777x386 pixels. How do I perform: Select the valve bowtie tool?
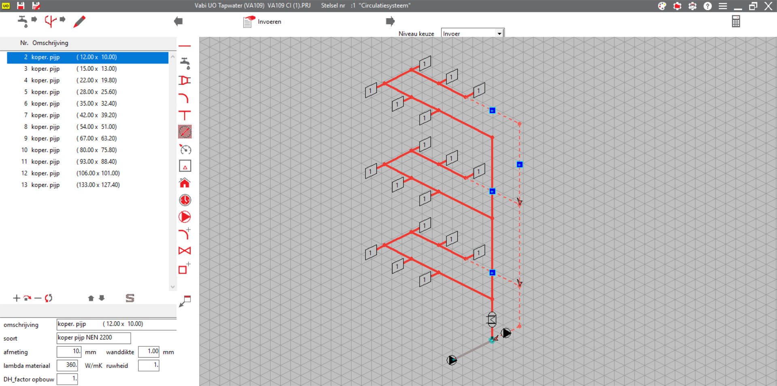point(185,251)
